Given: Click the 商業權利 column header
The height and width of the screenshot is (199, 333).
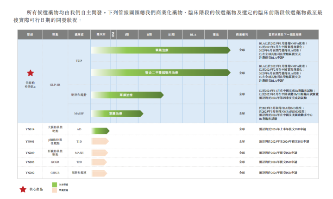Looking at the screenshot, I should pyautogui.click(x=242, y=35).
